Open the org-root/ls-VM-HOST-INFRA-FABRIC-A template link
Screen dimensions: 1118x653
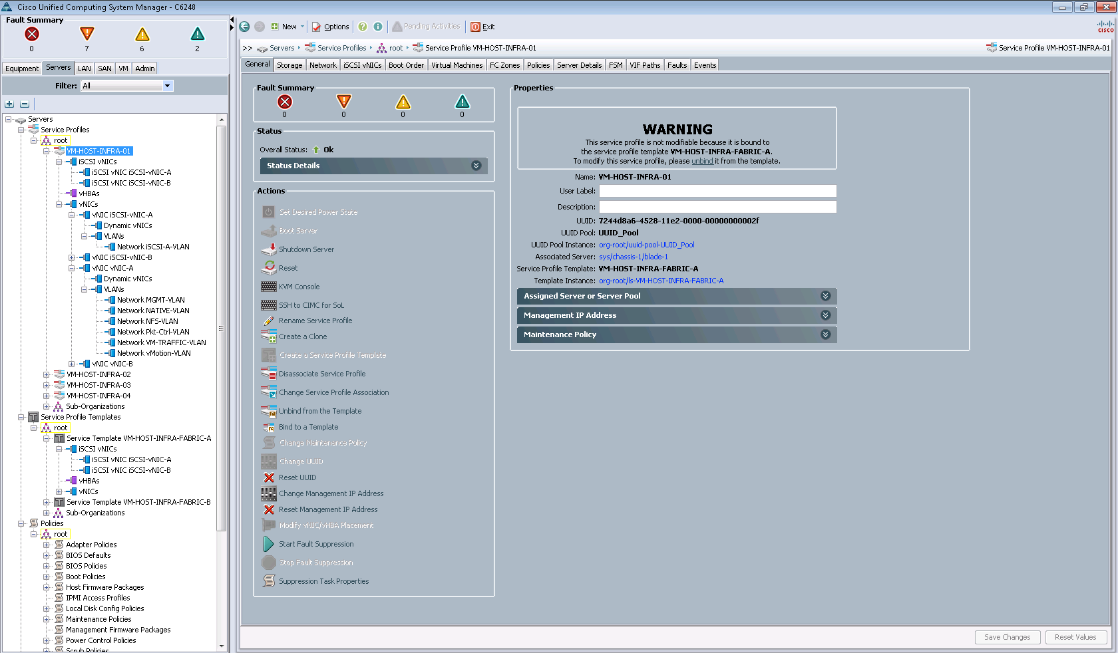661,281
